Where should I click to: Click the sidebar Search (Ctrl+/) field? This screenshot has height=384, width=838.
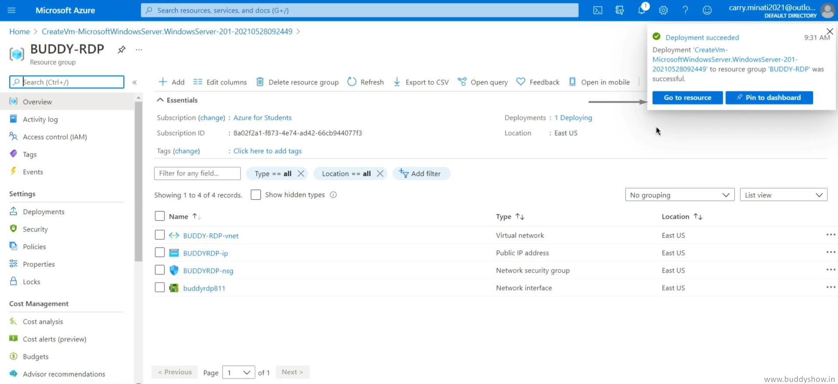(x=67, y=82)
